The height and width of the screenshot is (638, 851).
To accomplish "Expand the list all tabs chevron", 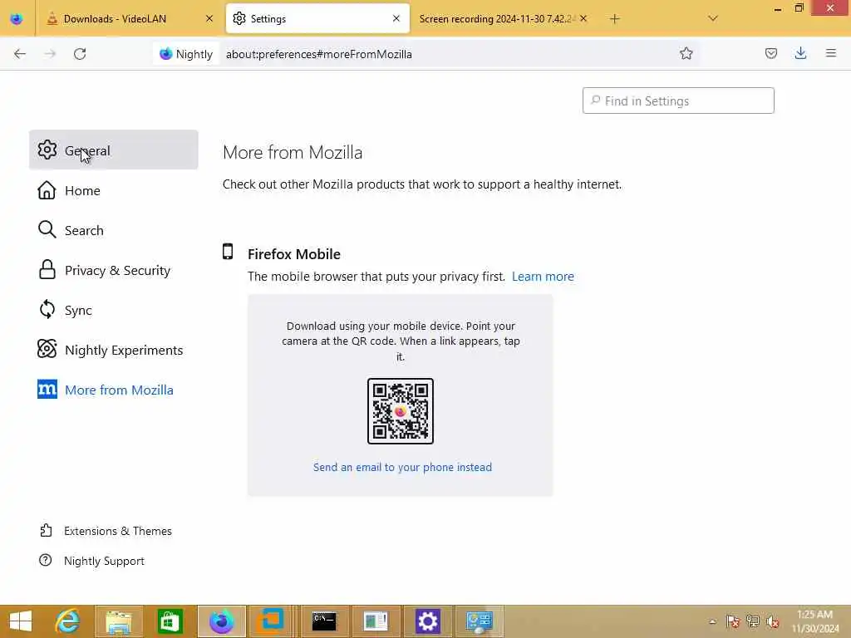I will tap(712, 18).
